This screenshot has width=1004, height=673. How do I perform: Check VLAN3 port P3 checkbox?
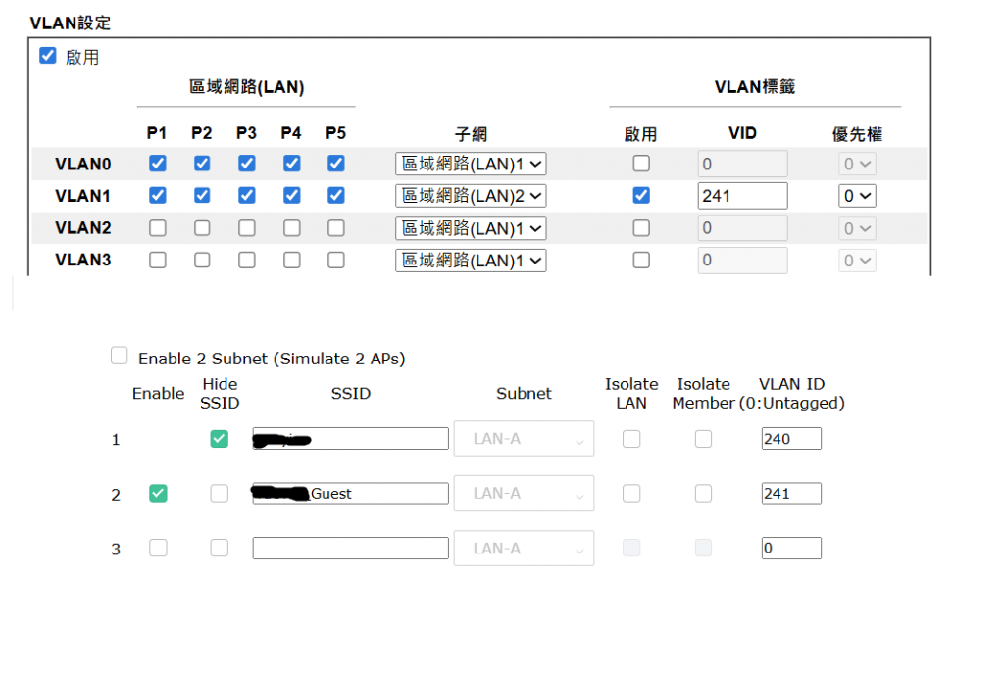[246, 260]
